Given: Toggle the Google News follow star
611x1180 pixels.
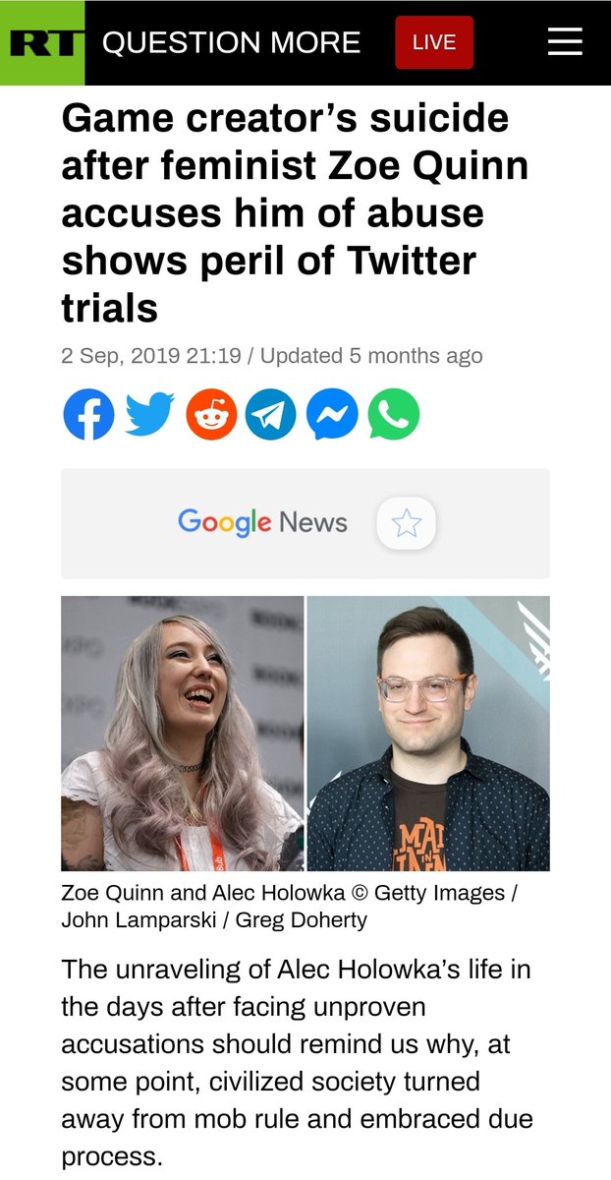Looking at the screenshot, I should pos(407,523).
